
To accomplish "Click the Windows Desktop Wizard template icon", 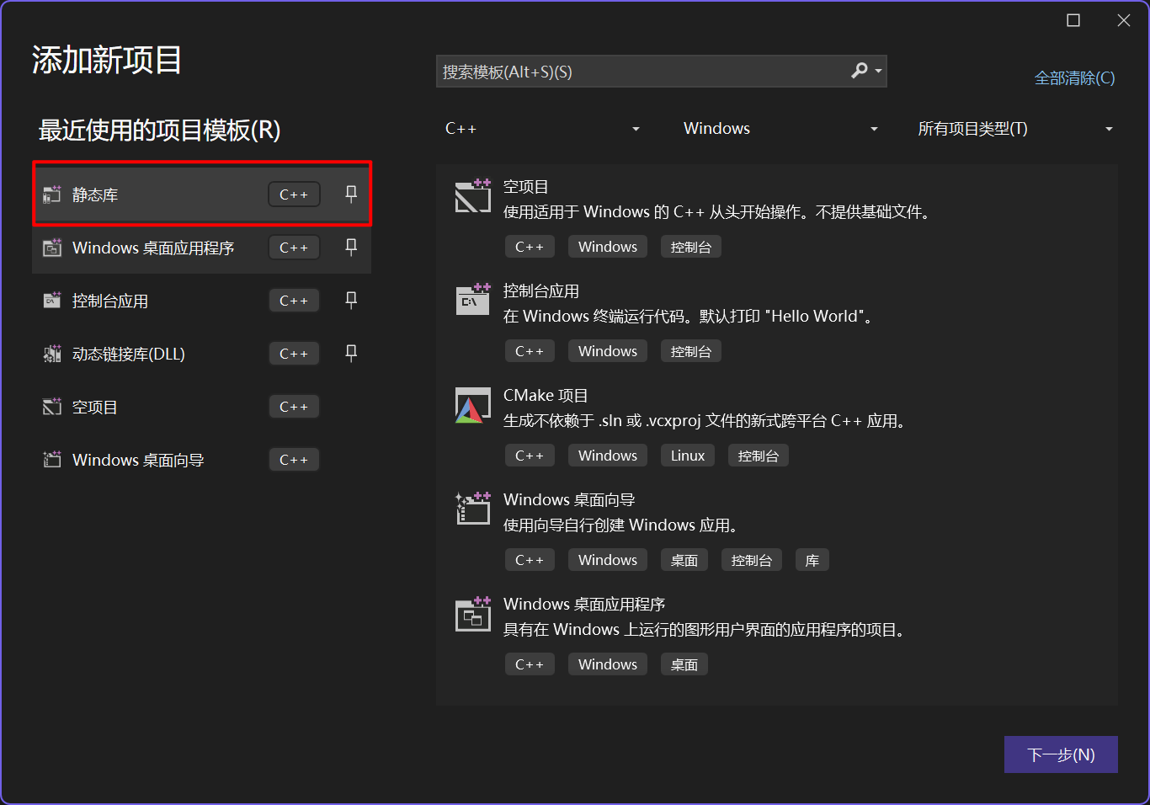I will click(x=472, y=509).
